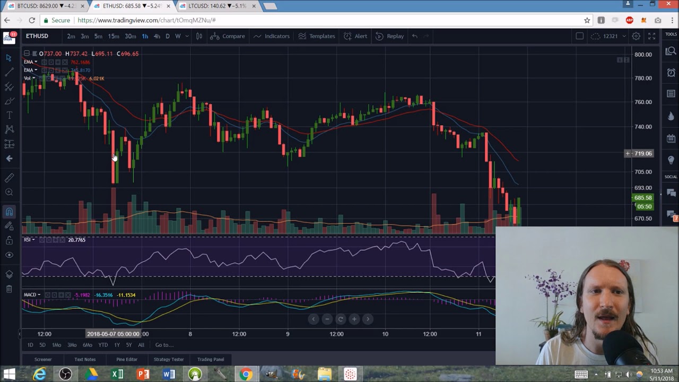Screen dimensions: 679x382
Task: Hide all drawing tools via eye icon
Action: point(9,255)
